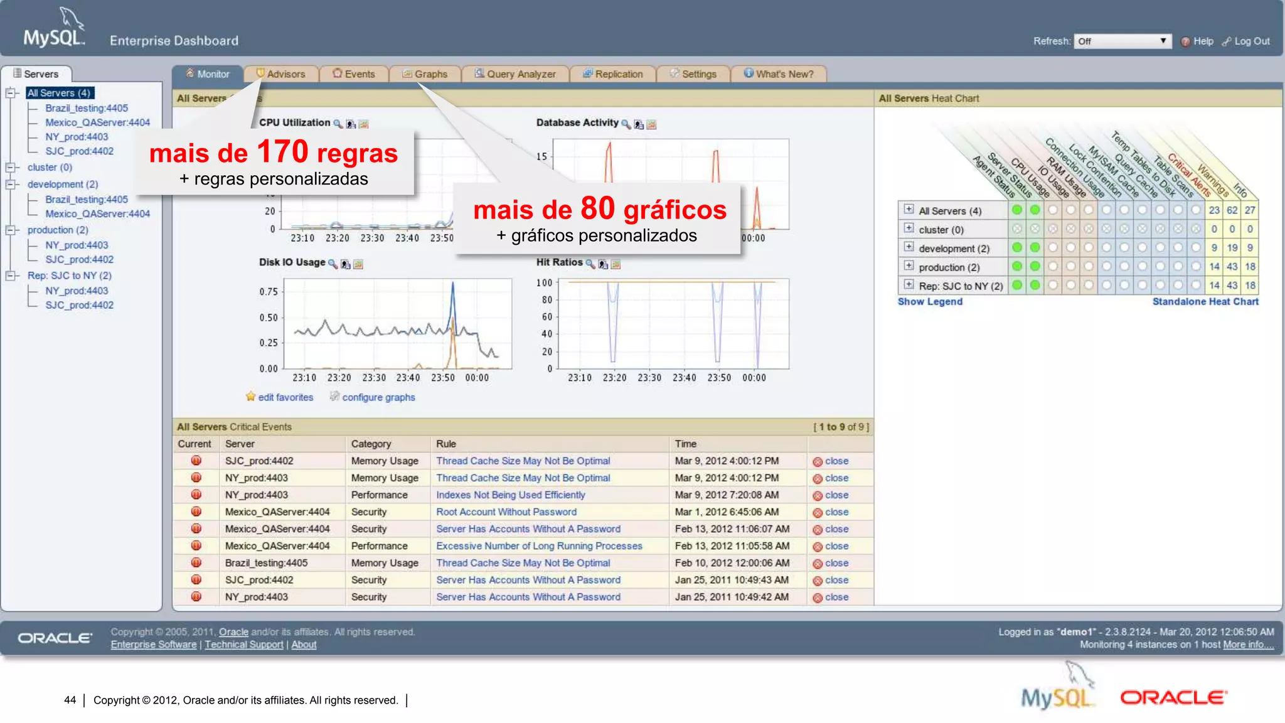Expand All Servers (4) row in heat chart

909,209
